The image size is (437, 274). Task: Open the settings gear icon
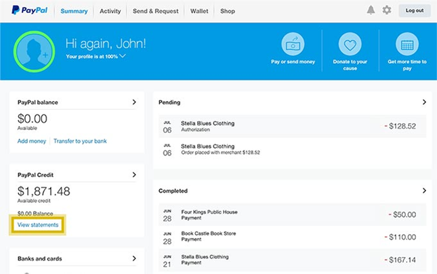[387, 10]
